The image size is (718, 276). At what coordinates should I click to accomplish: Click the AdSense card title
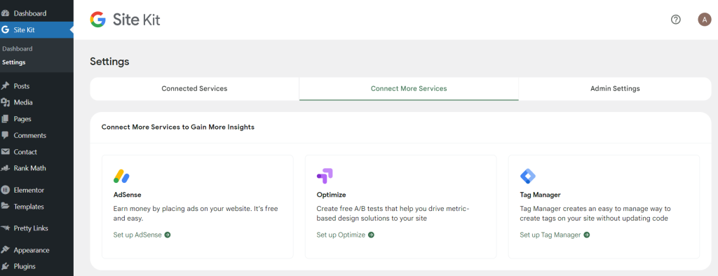click(128, 195)
